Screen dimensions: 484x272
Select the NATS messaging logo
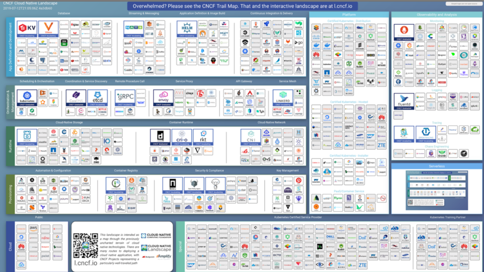133,29
